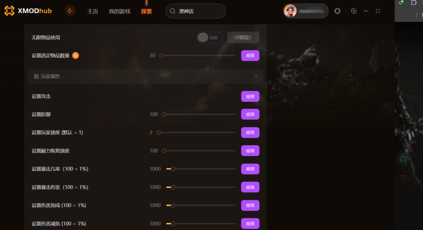
Task: Open the hexagon settings icon
Action: coord(354,11)
